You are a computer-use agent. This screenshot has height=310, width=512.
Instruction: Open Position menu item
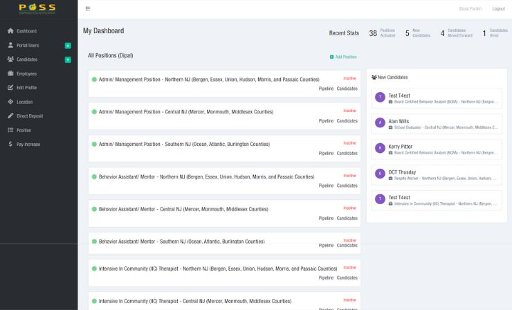24,130
